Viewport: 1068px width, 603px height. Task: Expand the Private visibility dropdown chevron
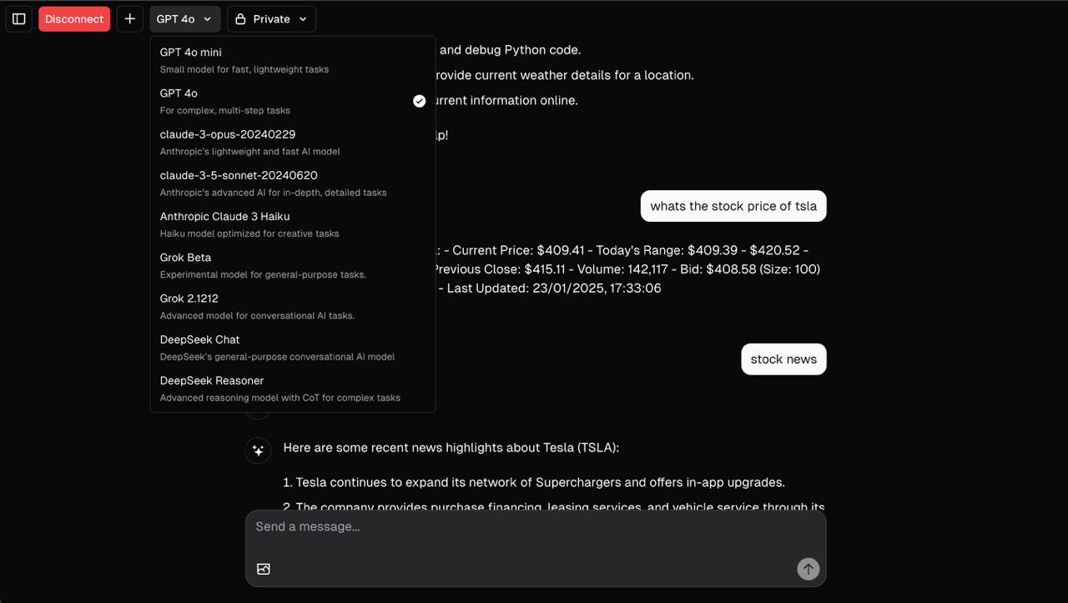tap(303, 19)
